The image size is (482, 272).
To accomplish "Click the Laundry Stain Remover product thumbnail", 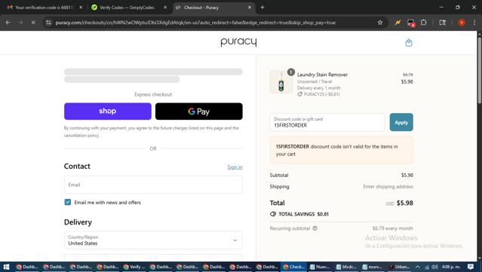I will 281,81.
